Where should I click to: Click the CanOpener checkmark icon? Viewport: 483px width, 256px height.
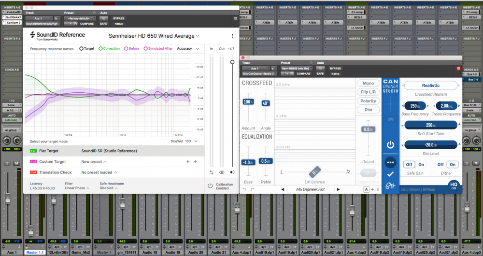click(390, 174)
